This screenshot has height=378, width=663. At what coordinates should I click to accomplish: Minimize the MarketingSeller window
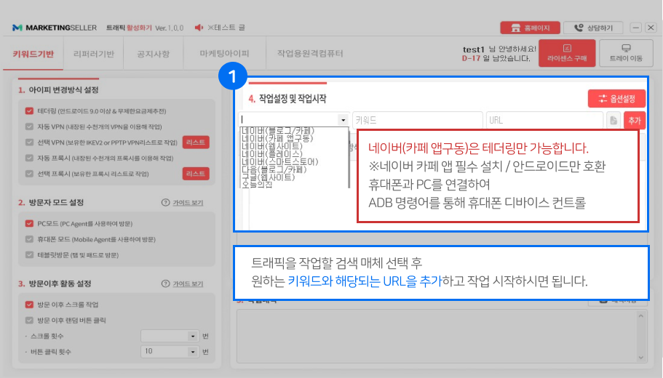click(x=635, y=28)
